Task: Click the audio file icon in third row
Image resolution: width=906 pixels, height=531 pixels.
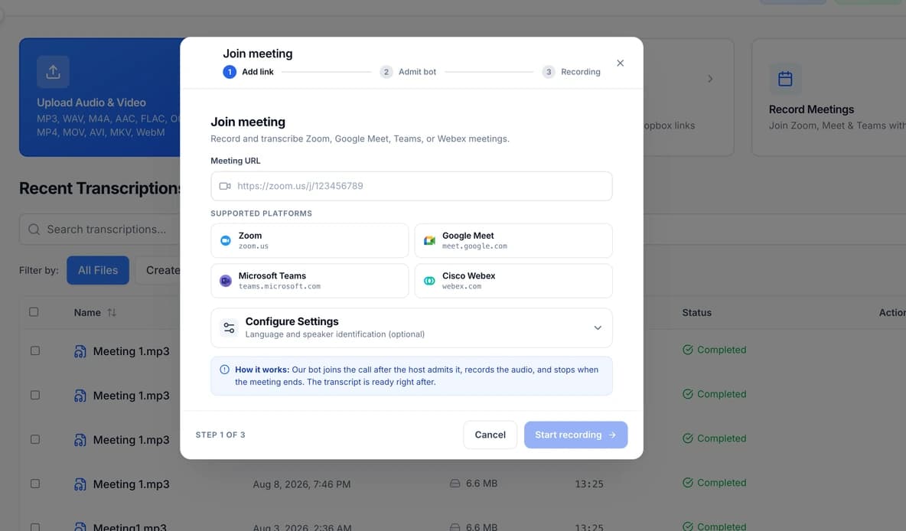Action: coord(80,440)
